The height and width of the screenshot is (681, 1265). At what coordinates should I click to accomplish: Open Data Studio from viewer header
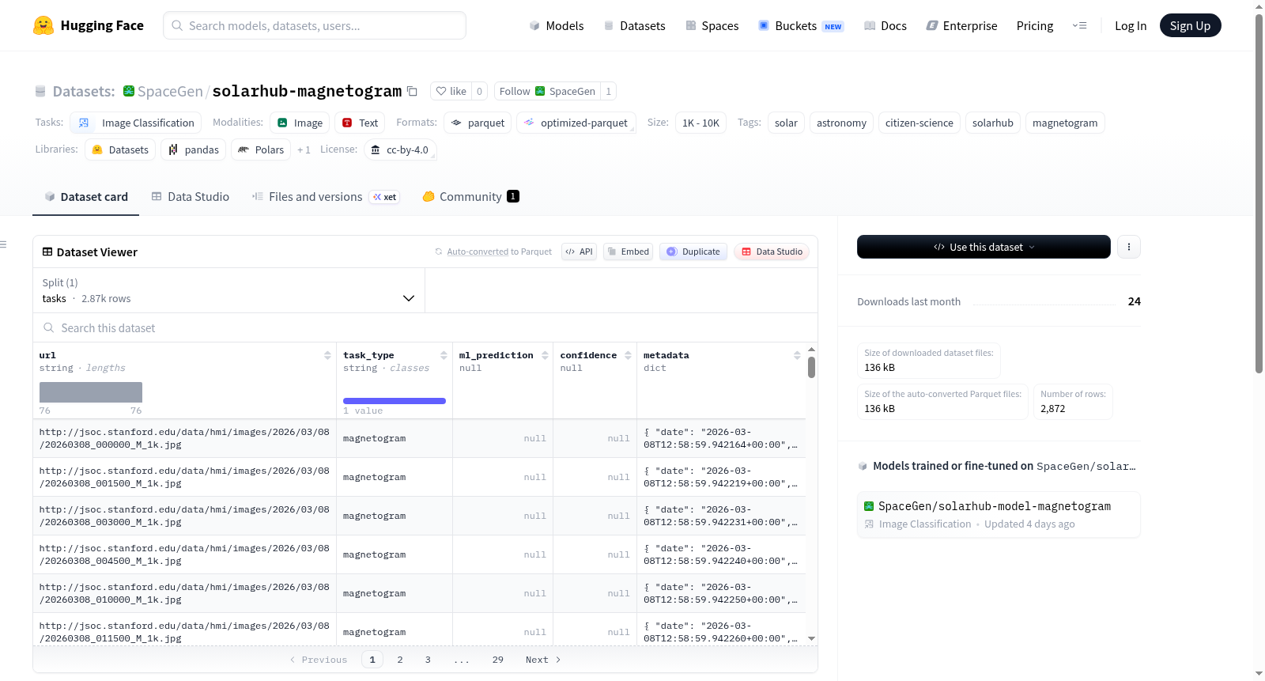pyautogui.click(x=772, y=252)
